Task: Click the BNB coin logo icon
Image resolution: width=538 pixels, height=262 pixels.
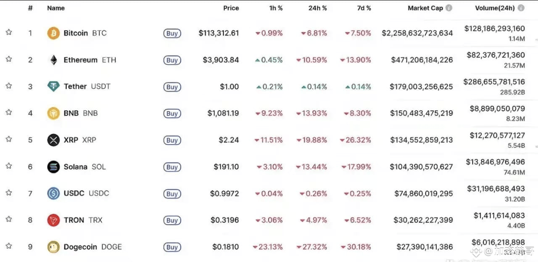Action: pos(53,113)
